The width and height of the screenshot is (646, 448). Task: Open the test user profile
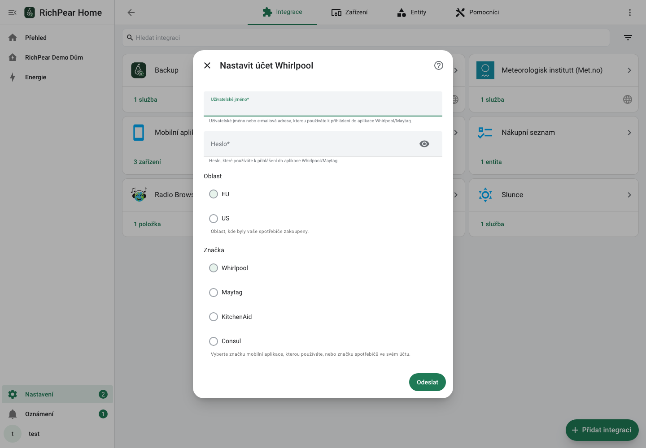pyautogui.click(x=57, y=434)
